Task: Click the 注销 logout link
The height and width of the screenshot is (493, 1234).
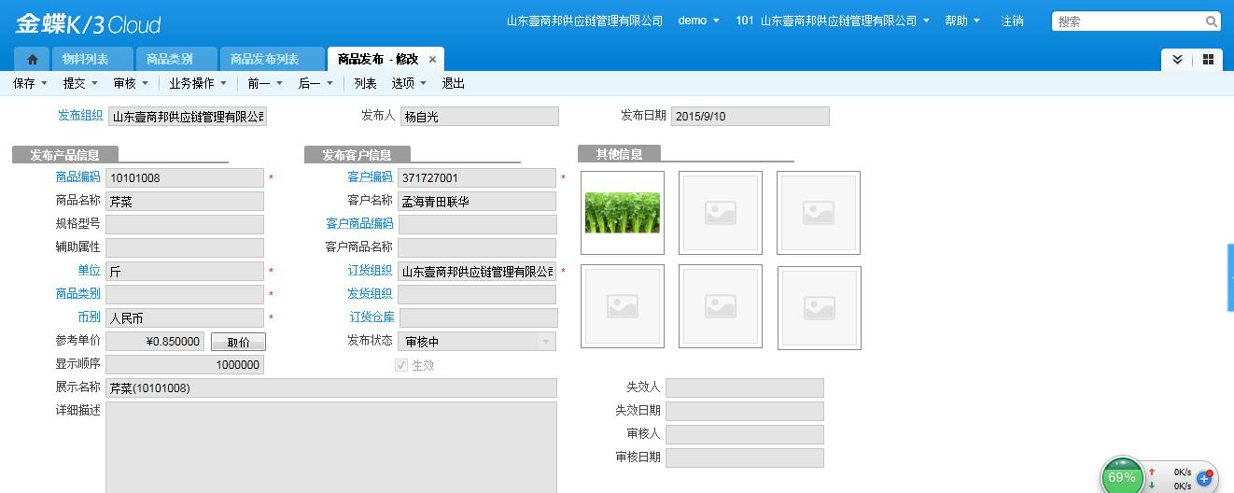Action: pyautogui.click(x=1012, y=21)
